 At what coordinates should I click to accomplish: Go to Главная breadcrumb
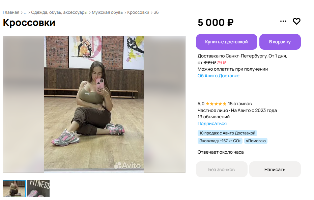(x=11, y=12)
